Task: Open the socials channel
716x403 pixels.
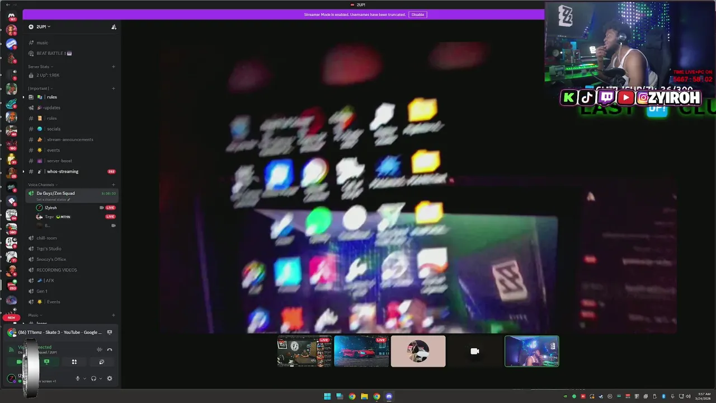Action: click(72, 129)
